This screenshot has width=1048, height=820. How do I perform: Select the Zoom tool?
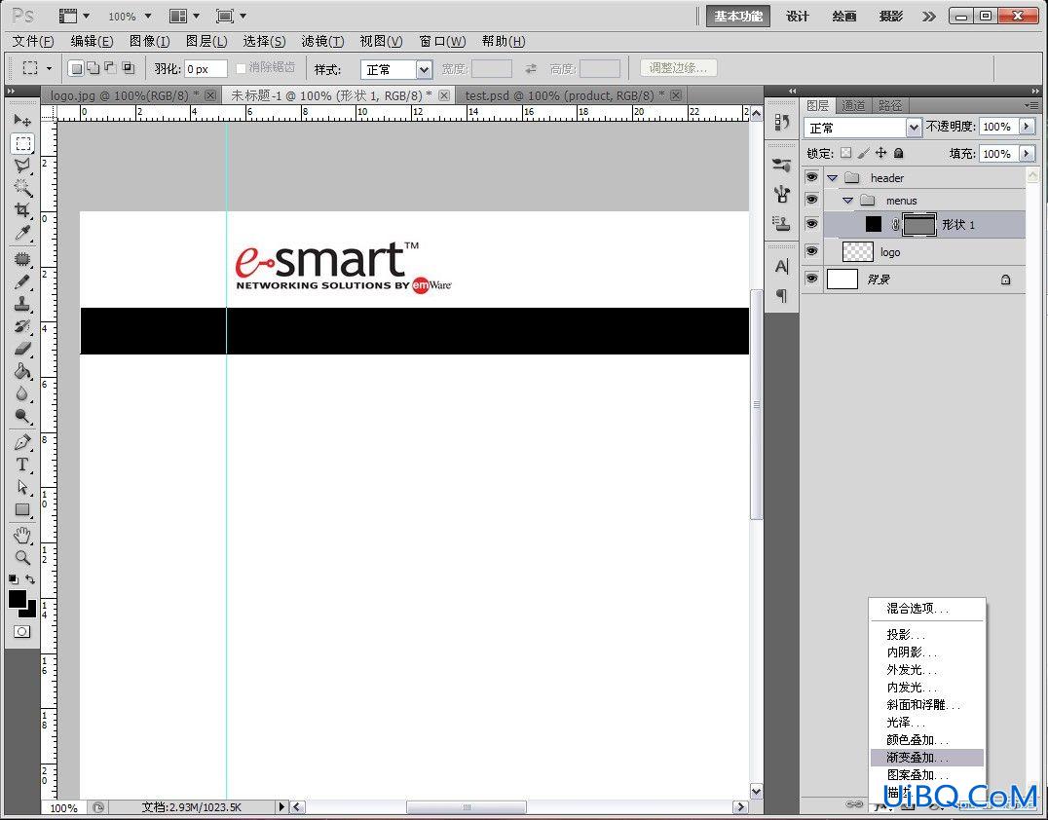(22, 557)
